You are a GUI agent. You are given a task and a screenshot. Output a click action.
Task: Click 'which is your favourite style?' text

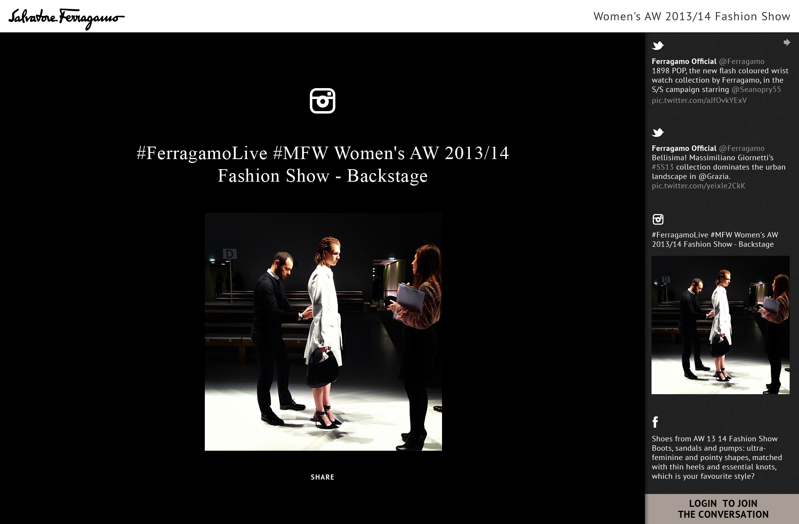click(x=703, y=476)
